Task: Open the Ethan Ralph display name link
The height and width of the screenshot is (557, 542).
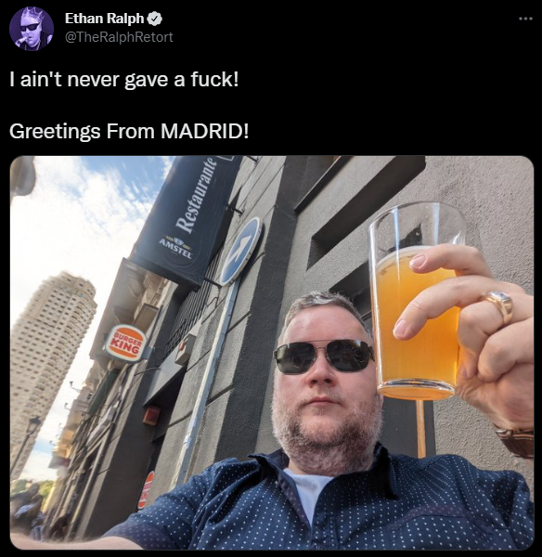Action: (104, 19)
